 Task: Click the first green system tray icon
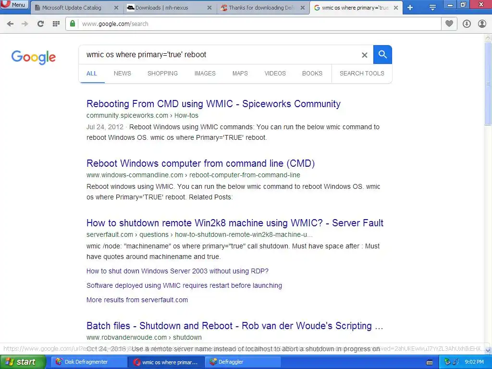(447, 362)
